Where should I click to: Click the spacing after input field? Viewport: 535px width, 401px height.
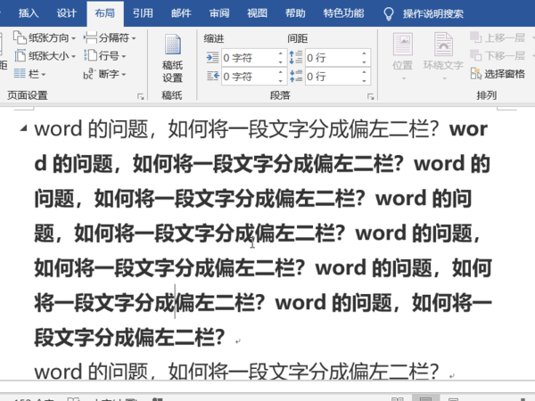point(333,77)
